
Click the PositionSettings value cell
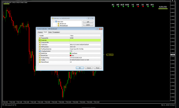[x=85, y=58]
